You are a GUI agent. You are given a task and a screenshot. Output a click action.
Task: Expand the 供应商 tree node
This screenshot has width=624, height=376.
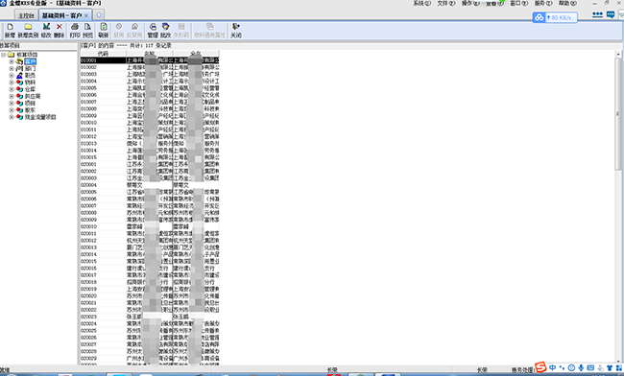[12, 96]
